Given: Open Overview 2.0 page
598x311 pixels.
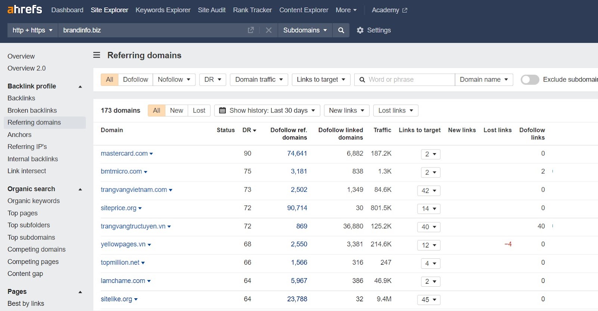Looking at the screenshot, I should tap(27, 68).
